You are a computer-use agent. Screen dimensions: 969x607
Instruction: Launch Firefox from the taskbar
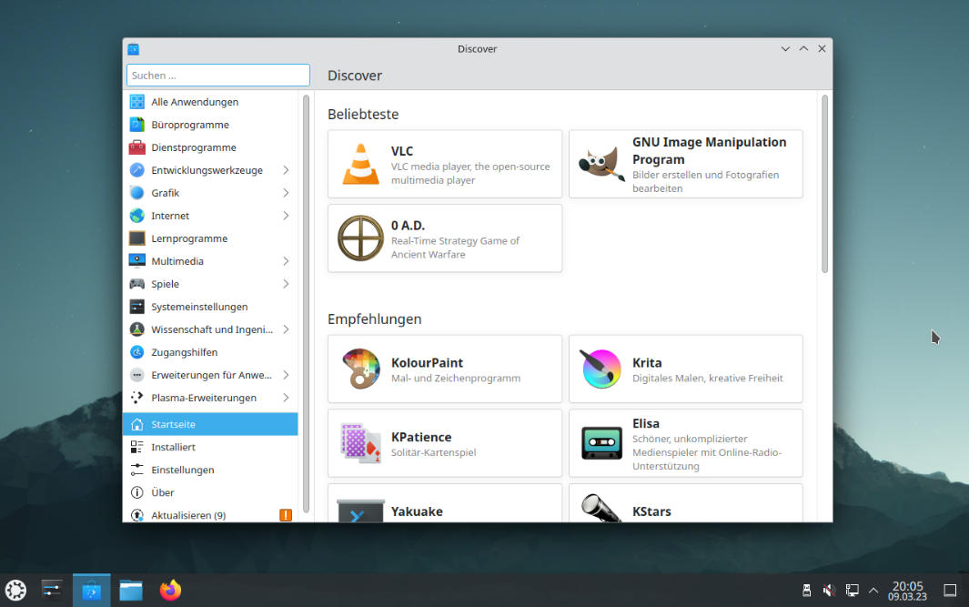click(170, 590)
